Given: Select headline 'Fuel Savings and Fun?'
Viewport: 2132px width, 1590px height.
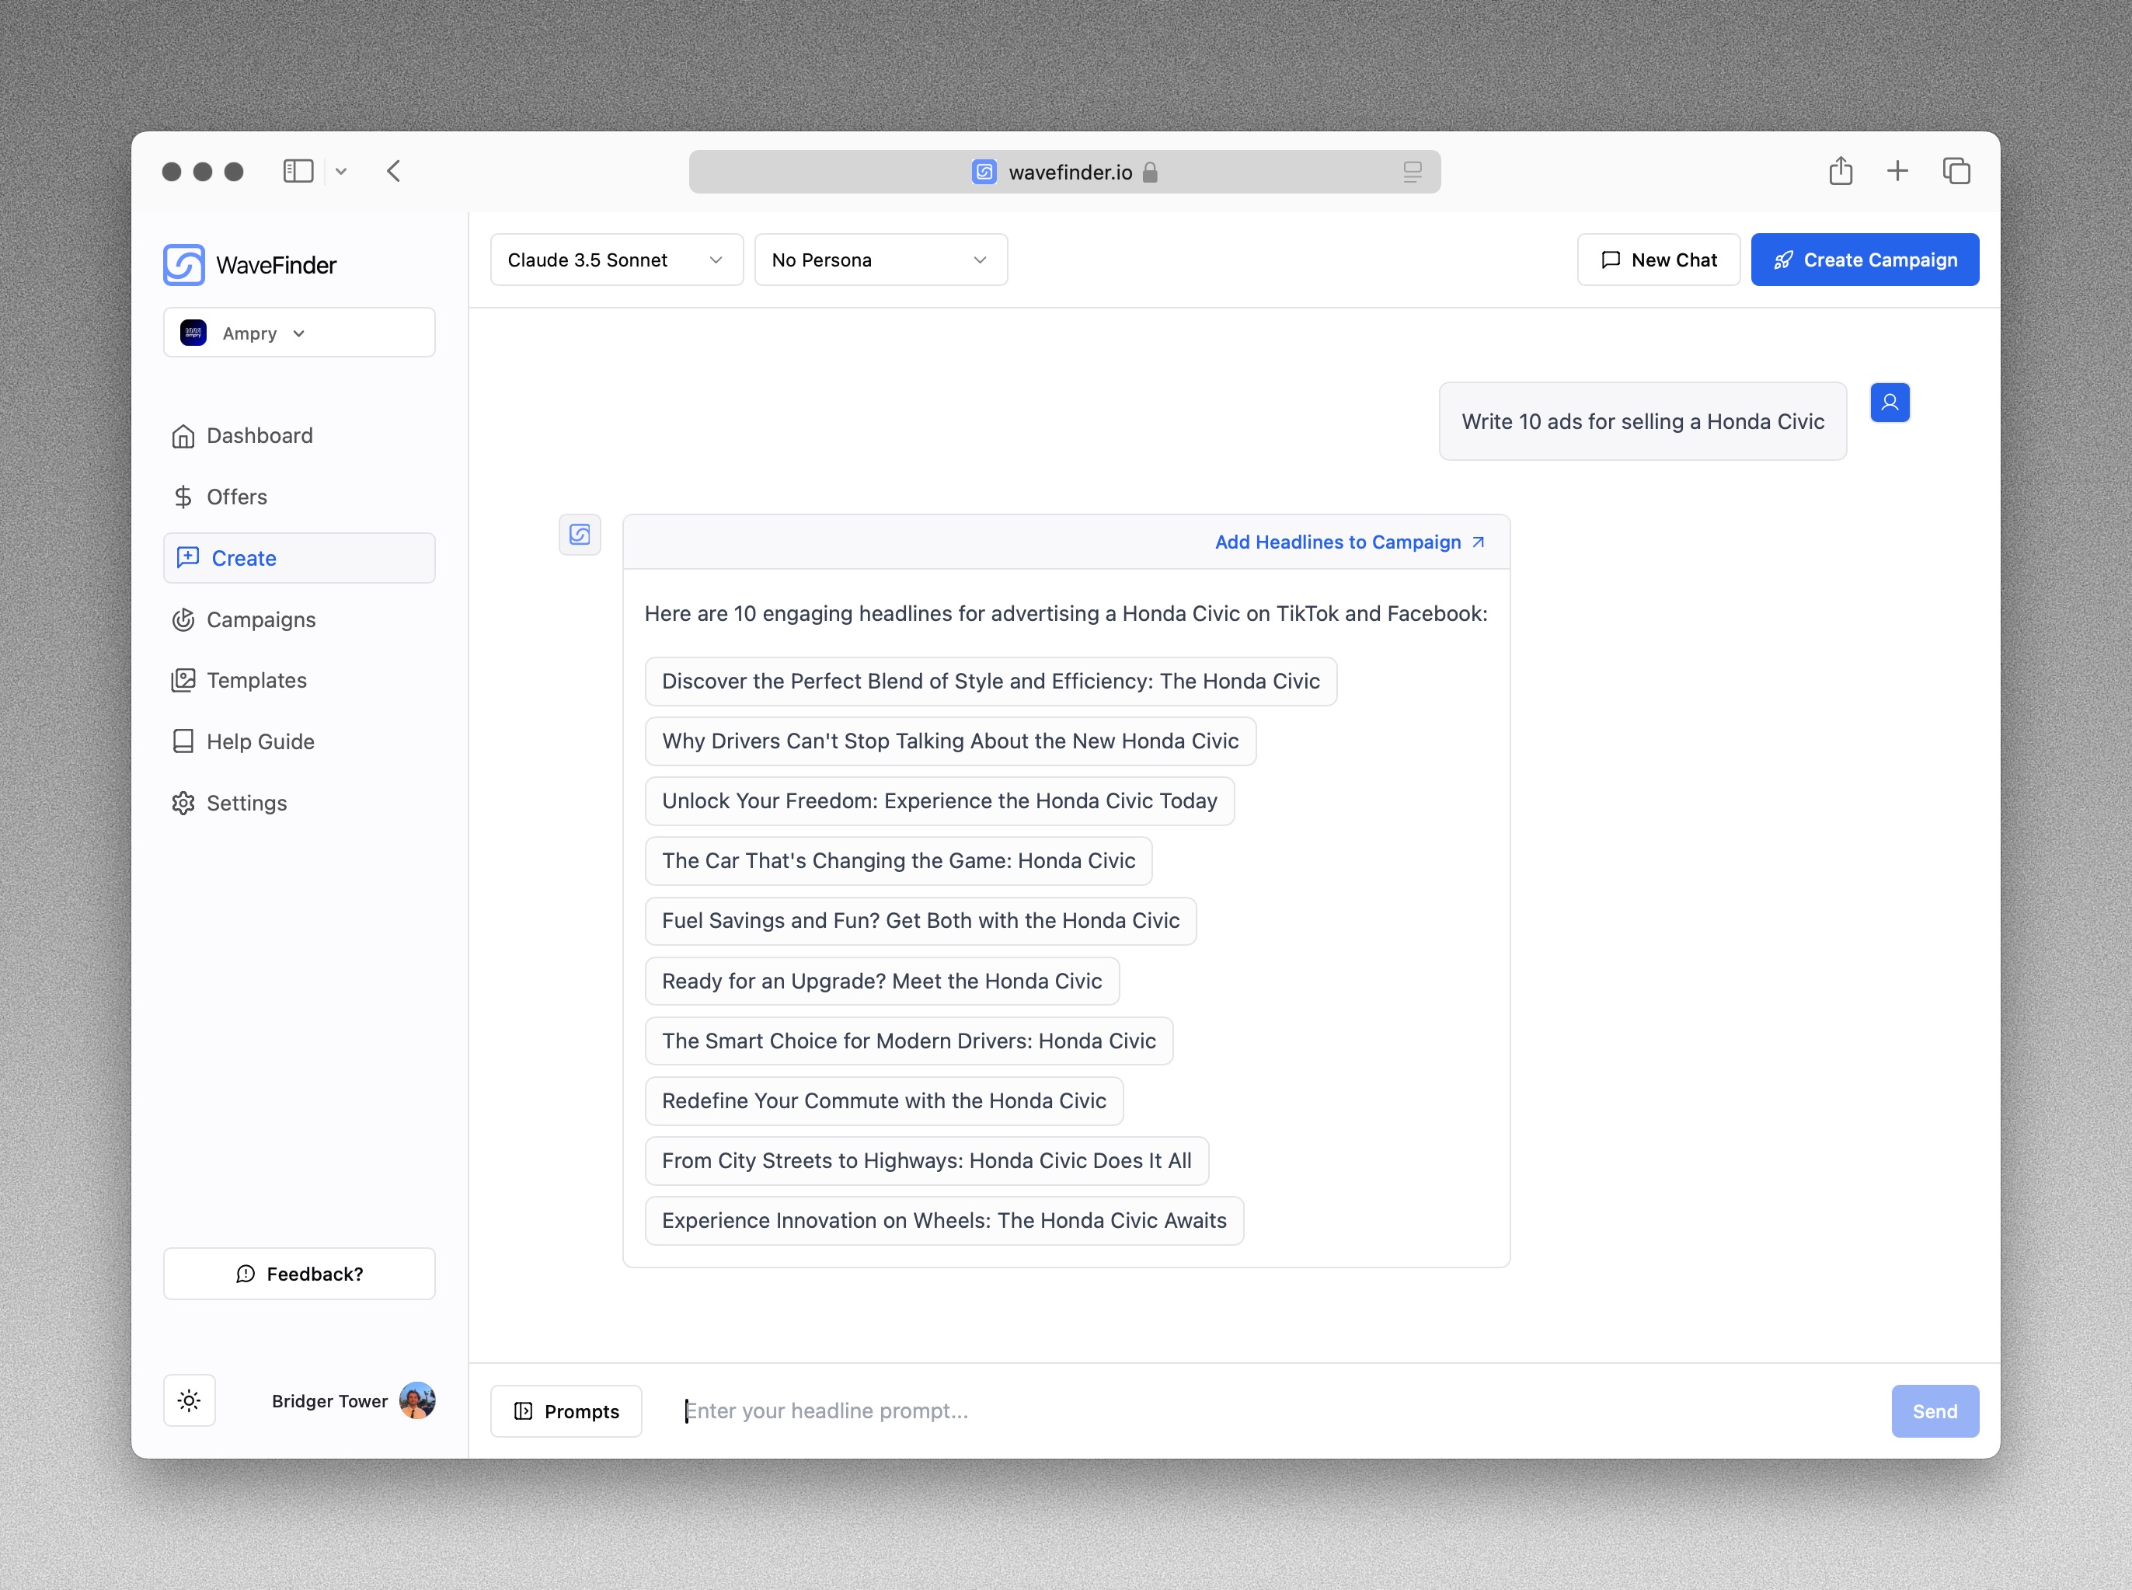Looking at the screenshot, I should (920, 921).
